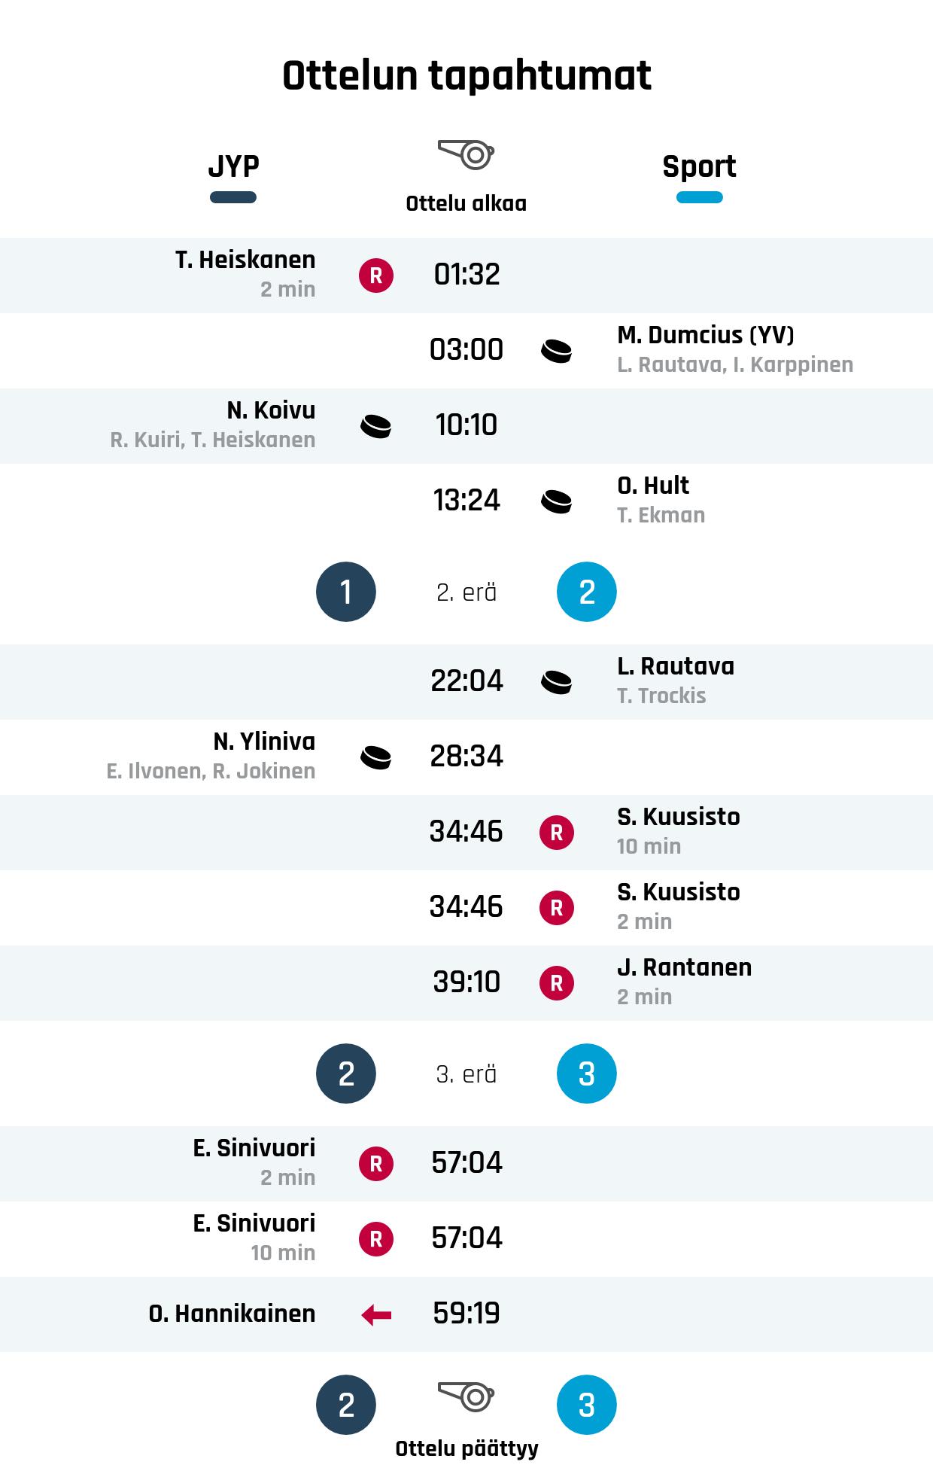This screenshot has width=933, height=1474.
Task: Click the whistle icon above Ottelu päättyy
Action: 466,1396
